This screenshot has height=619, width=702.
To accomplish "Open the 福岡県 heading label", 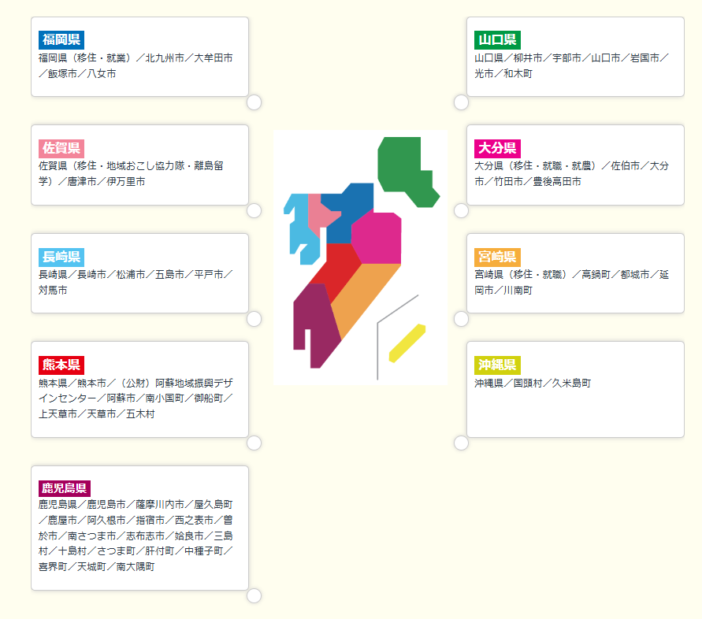I will tap(61, 40).
